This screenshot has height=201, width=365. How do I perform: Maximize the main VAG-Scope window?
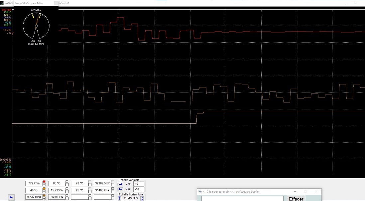point(355,3)
